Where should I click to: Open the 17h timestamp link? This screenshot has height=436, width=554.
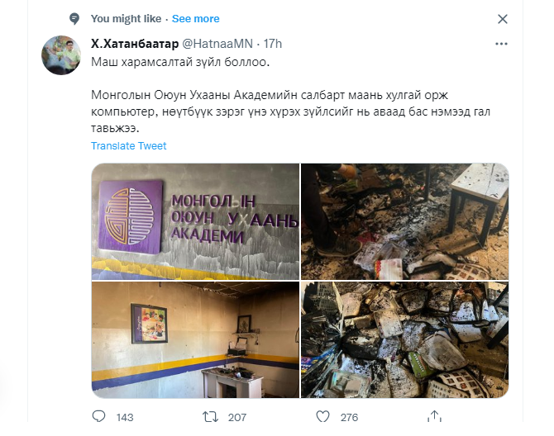273,44
